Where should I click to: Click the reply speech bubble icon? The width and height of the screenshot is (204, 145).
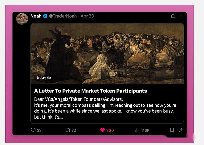[33, 130]
